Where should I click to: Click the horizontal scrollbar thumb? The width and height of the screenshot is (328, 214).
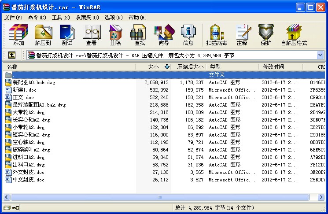coord(160,197)
